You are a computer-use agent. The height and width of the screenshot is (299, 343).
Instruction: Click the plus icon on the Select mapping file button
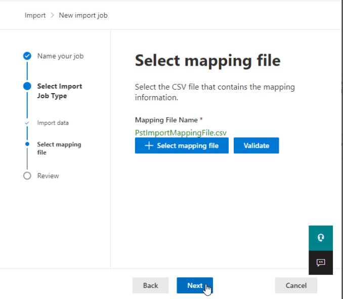(149, 146)
